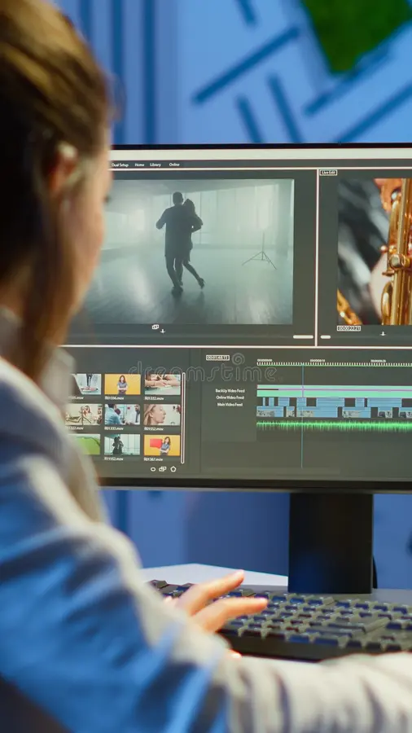This screenshot has width=412, height=733.
Task: Select the R01552.mov clip thumbnail
Action: point(162,415)
